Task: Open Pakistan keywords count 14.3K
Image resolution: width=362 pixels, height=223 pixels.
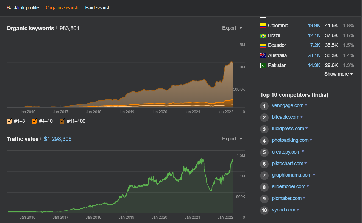Action: coord(314,65)
